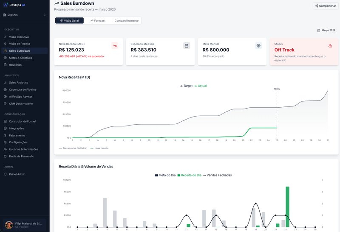Toggle the Meta do Dia legend entry

point(165,175)
